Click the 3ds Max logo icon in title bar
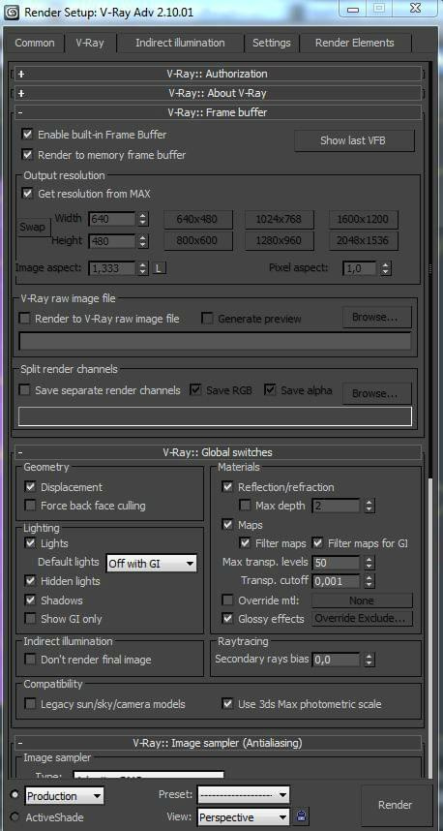443x831 pixels. pos(11,12)
